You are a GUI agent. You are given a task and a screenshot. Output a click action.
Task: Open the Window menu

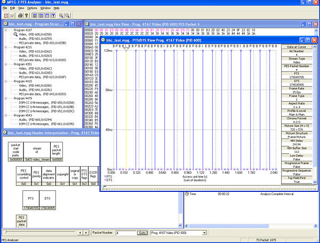pos(45,8)
